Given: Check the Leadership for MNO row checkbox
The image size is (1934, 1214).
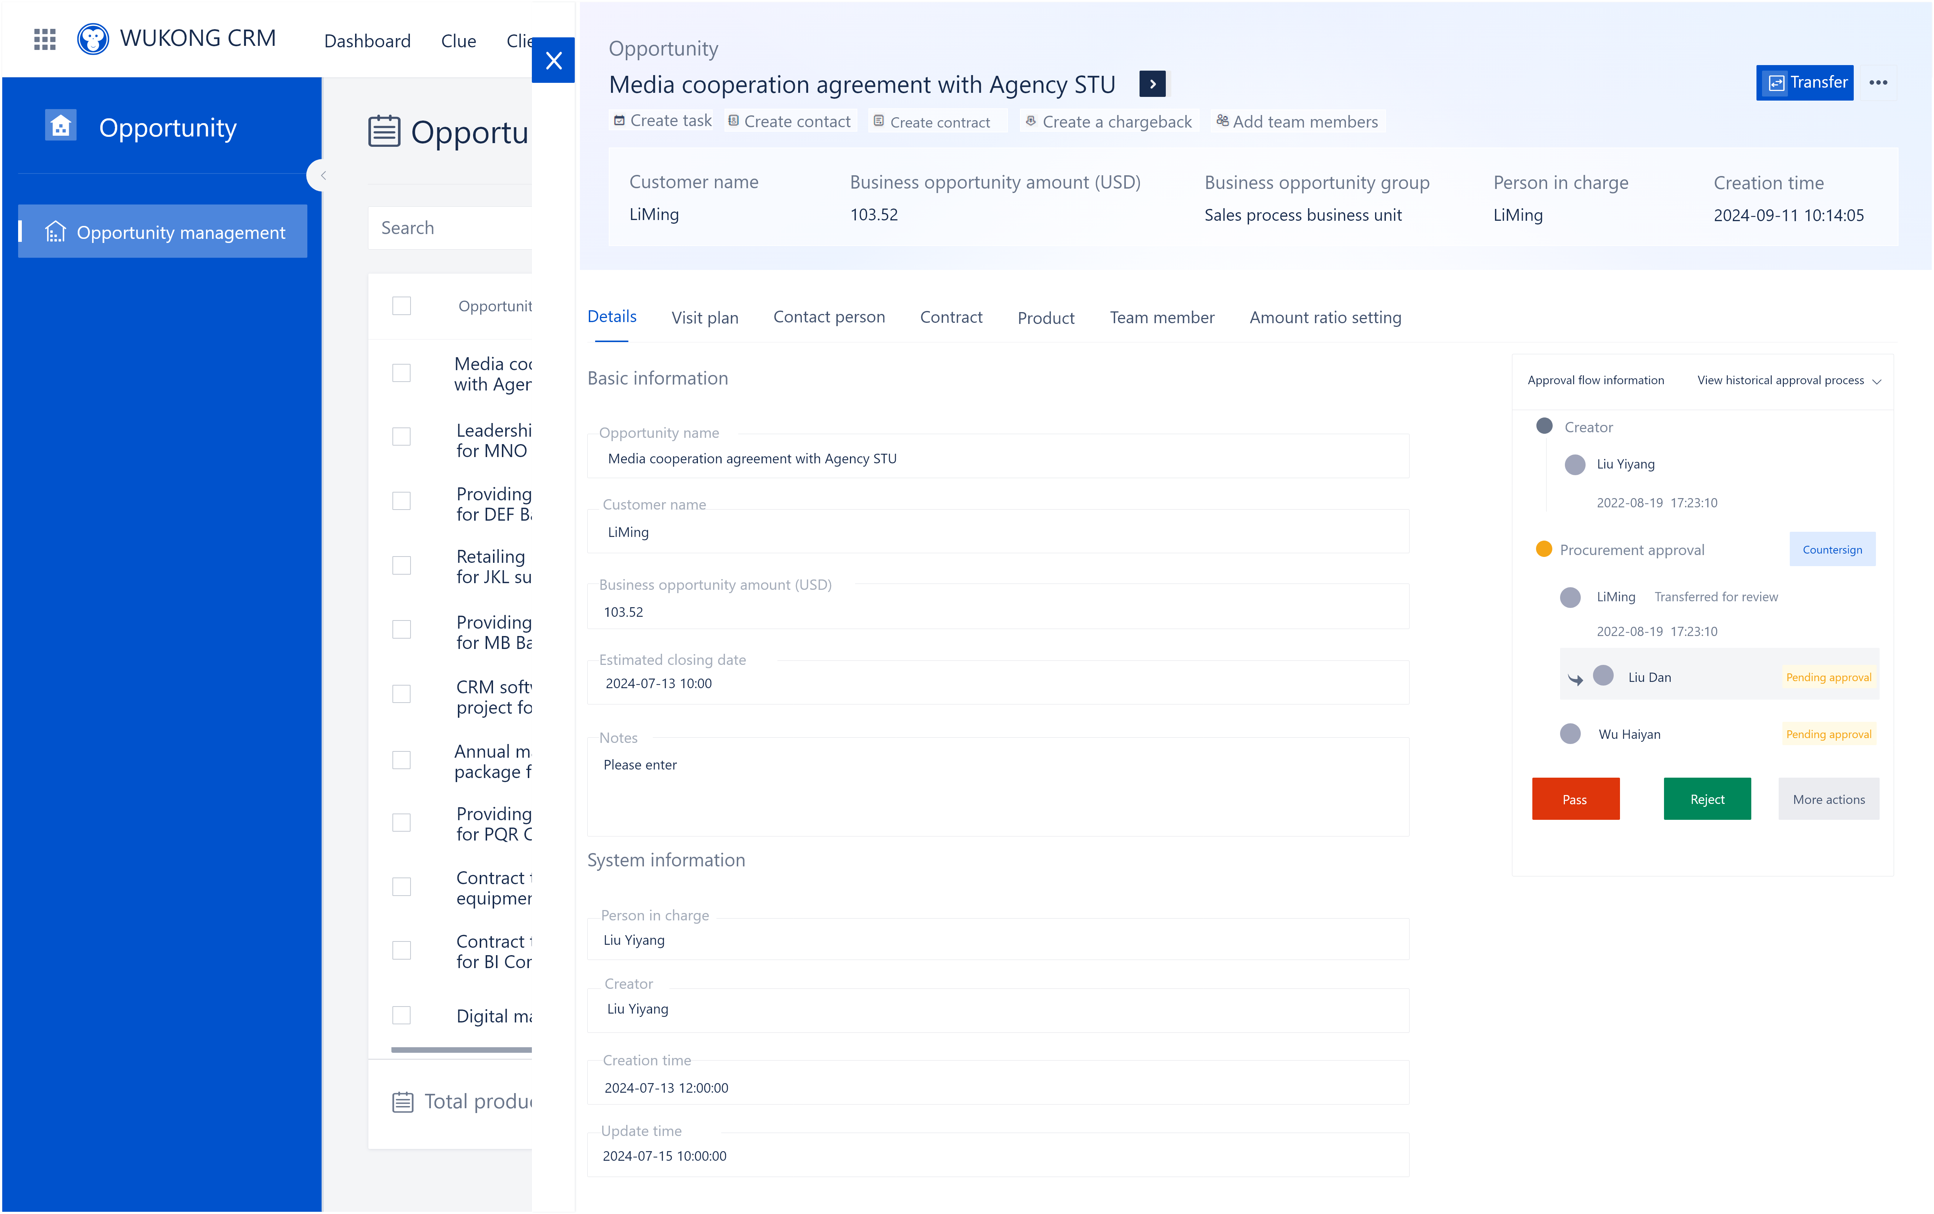Looking at the screenshot, I should [401, 437].
